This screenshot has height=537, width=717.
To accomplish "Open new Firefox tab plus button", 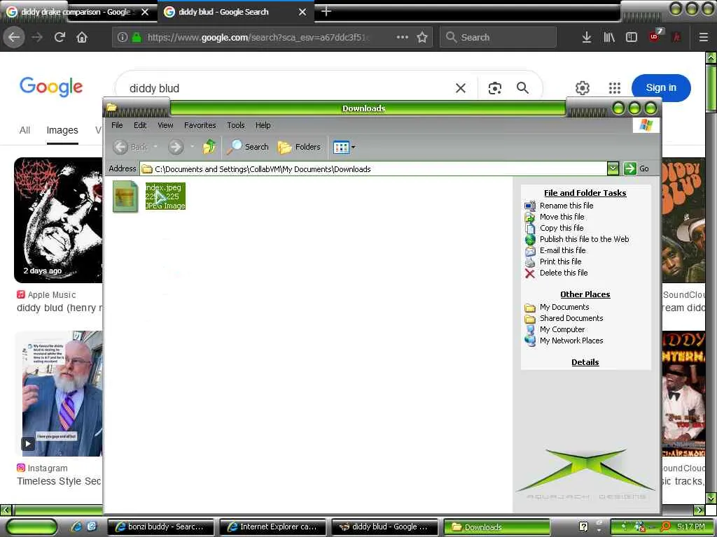I will point(326,11).
